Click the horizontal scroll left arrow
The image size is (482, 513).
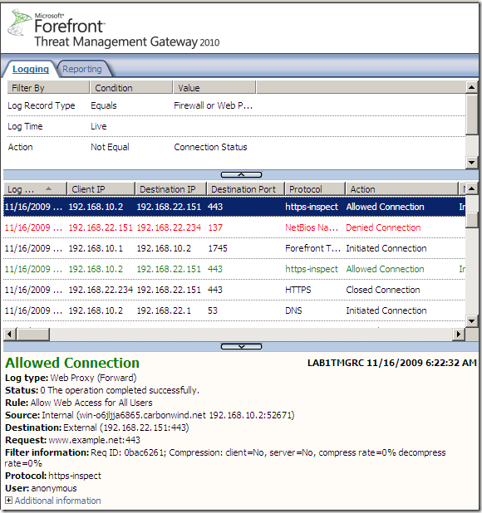(x=9, y=334)
